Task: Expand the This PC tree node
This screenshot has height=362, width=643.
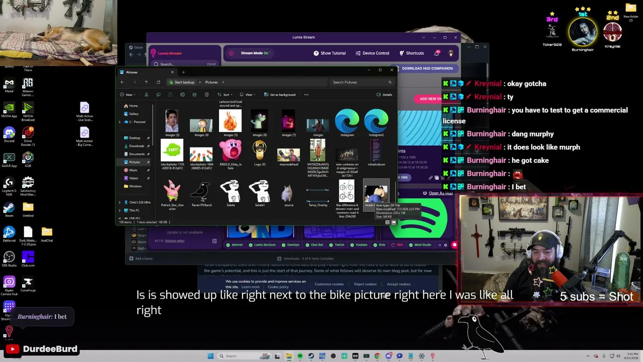Action: (x=120, y=210)
